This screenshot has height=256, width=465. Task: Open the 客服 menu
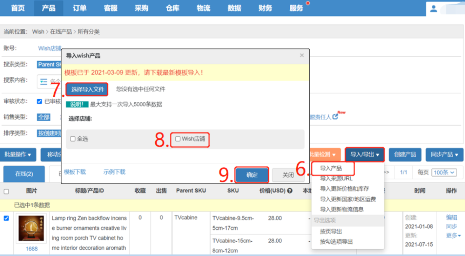point(110,8)
